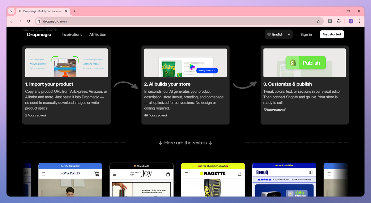Select '1. Import your product' heading
The height and width of the screenshot is (203, 371).
[49, 84]
